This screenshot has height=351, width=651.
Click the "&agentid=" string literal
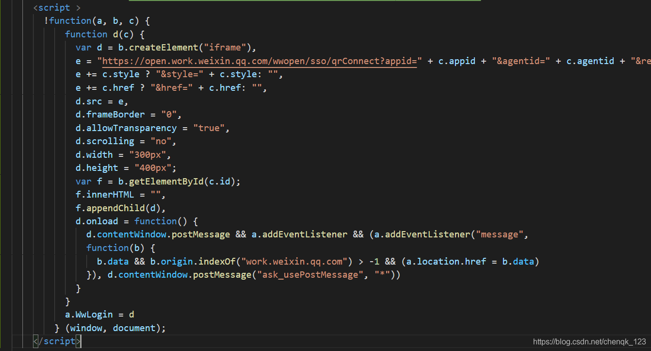(x=521, y=61)
